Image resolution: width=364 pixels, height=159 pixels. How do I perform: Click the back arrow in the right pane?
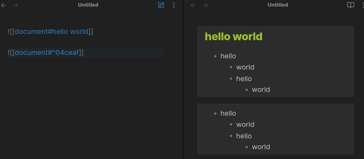[193, 5]
